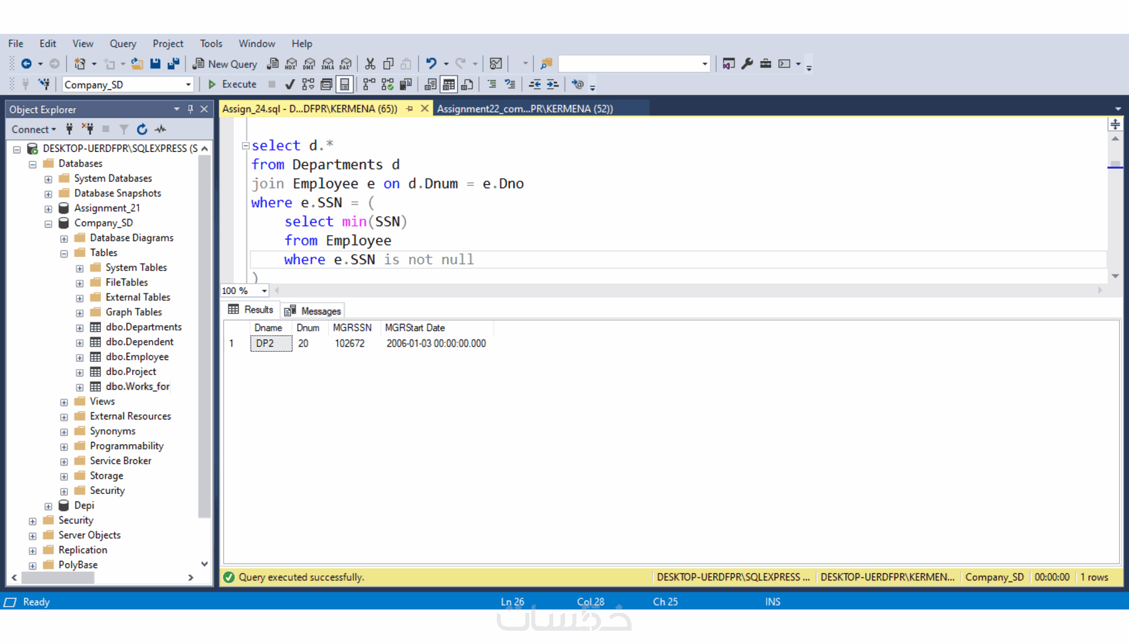This screenshot has height=644, width=1129.
Task: Click the editor split window handle
Action: [1115, 124]
